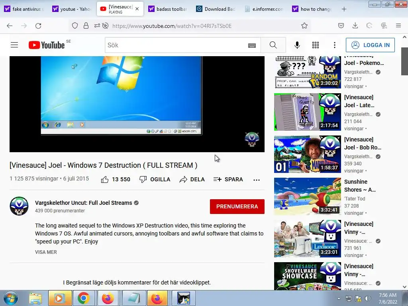Open the YouTube apps grid icon
Image resolution: width=408 pixels, height=306 pixels.
(x=316, y=45)
